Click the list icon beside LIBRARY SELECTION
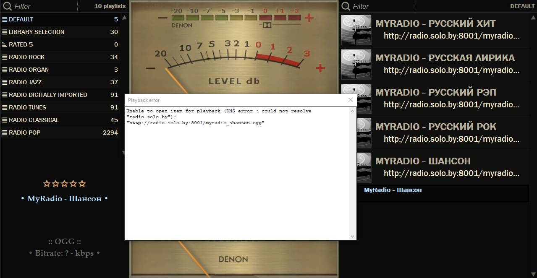 tap(5, 32)
